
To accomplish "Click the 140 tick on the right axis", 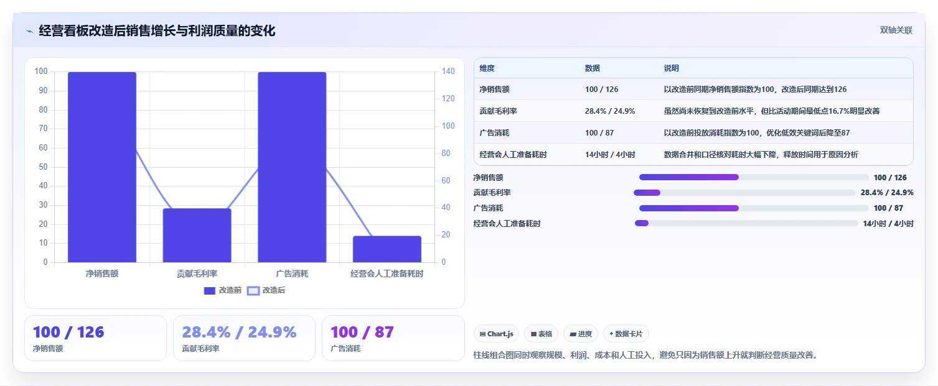I will coord(448,71).
